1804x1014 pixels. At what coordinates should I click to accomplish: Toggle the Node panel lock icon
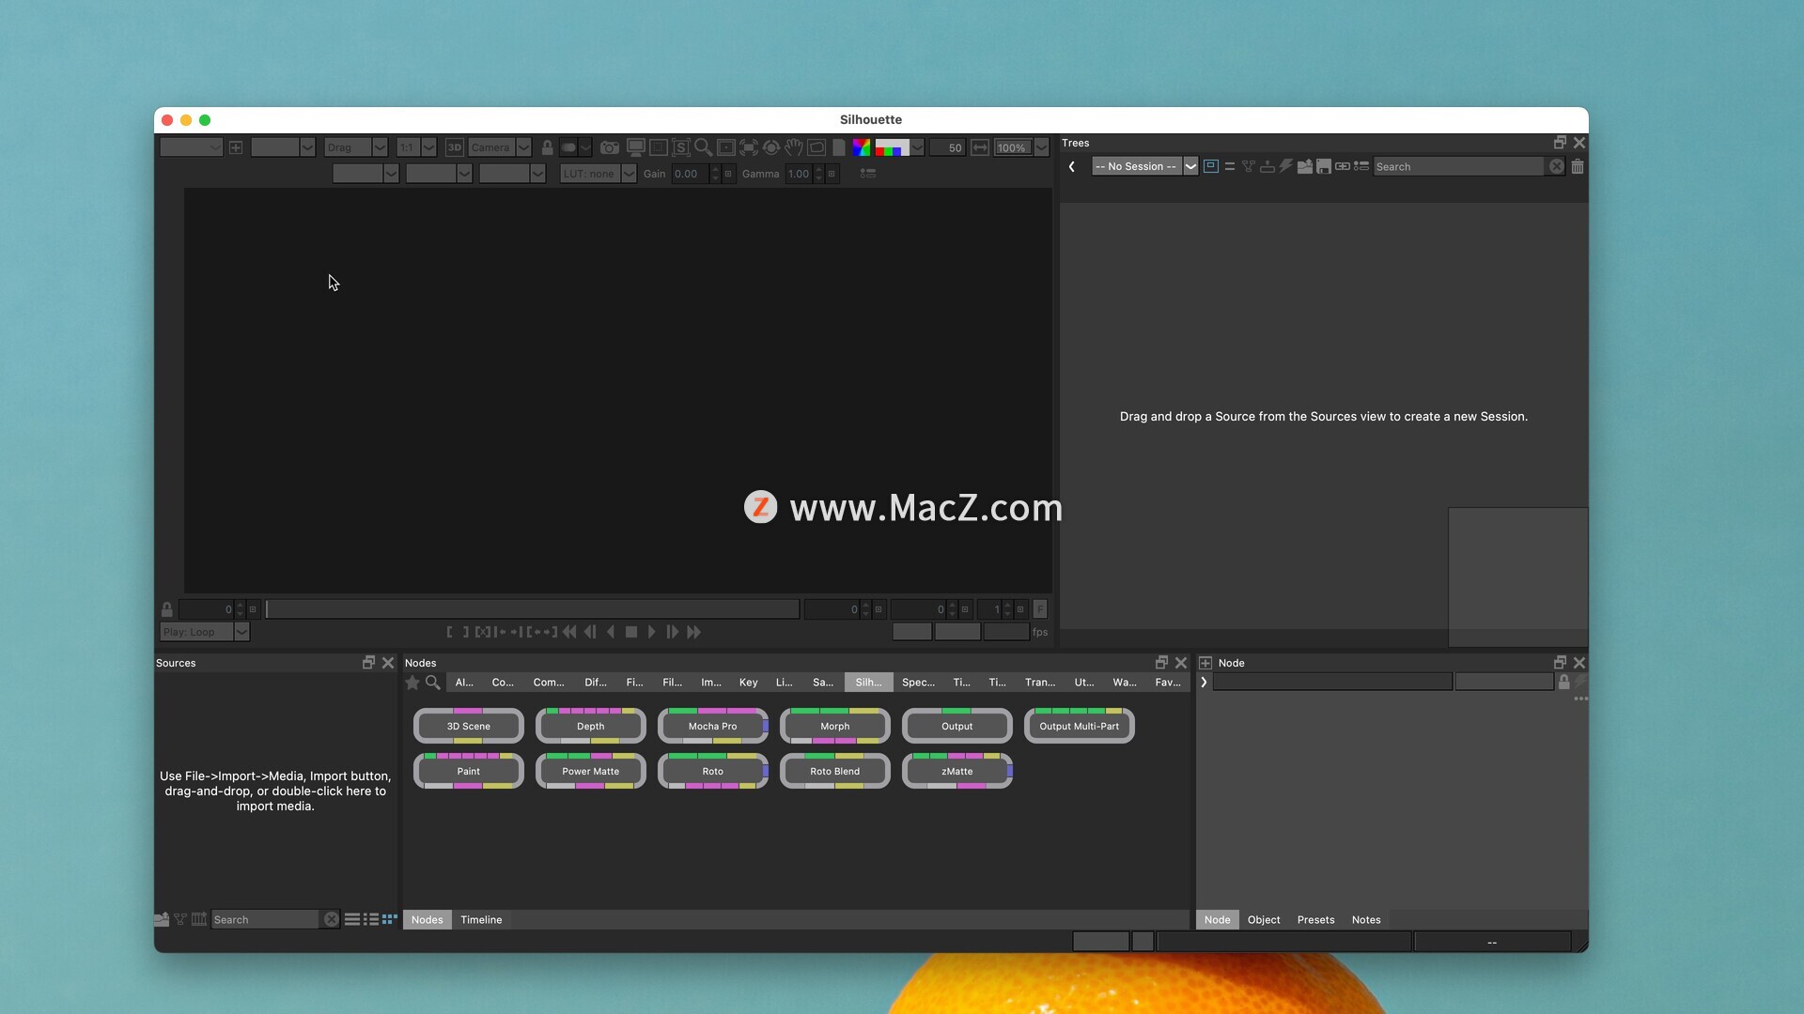[1563, 683]
